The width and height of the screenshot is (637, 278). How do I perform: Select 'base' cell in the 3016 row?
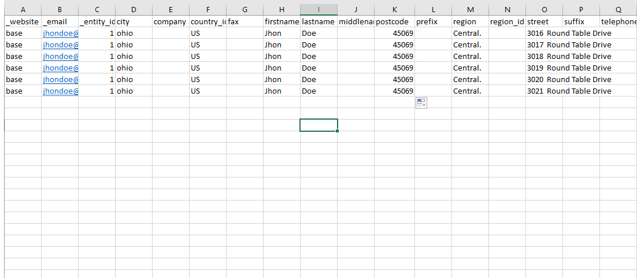pyautogui.click(x=23, y=34)
